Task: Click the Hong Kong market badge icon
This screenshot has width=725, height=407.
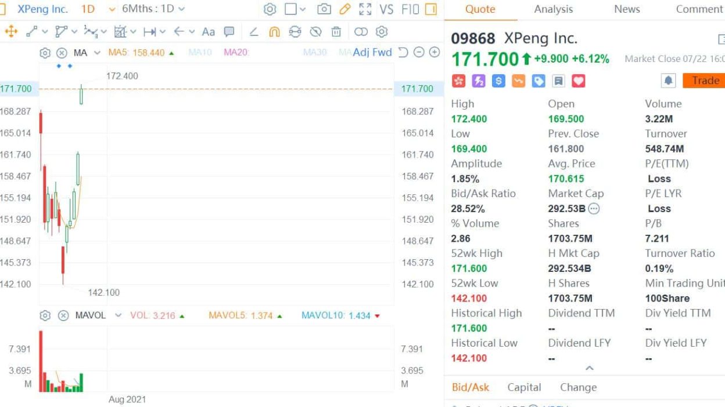Action: tap(459, 81)
